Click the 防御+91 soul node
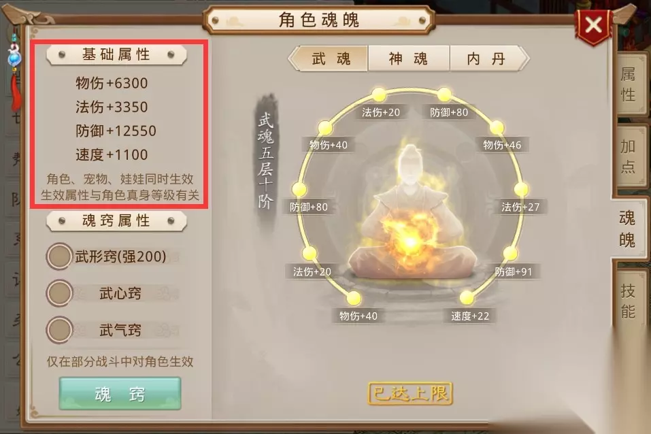 click(x=510, y=253)
